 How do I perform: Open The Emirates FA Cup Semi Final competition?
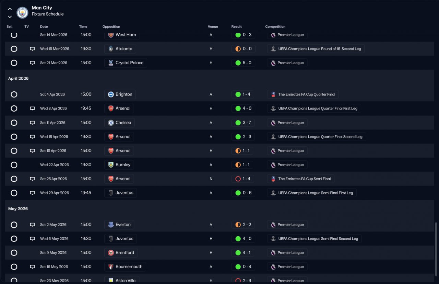(x=301, y=179)
